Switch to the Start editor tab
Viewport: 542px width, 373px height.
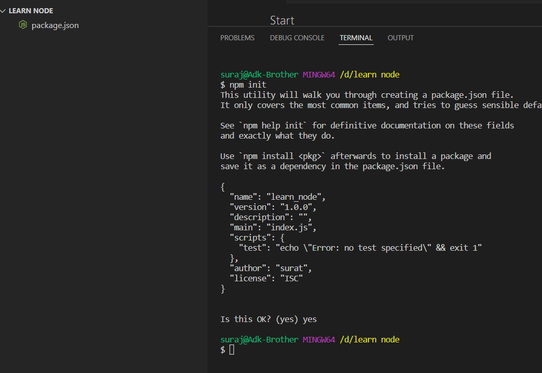(282, 20)
